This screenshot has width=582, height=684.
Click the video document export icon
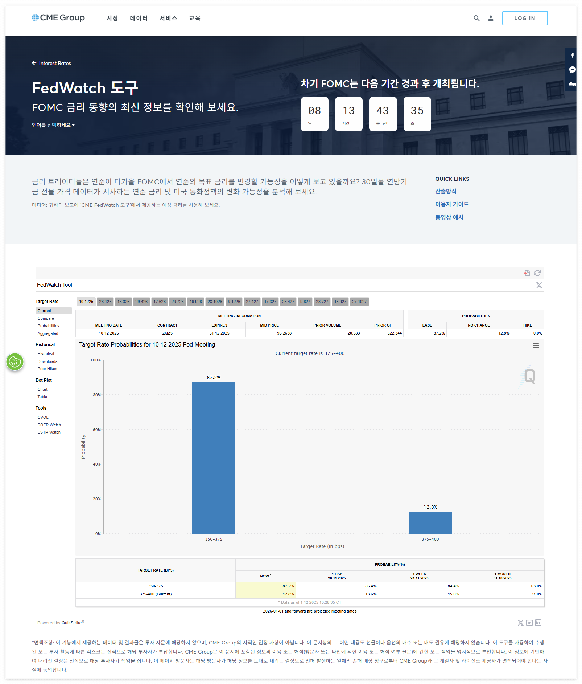(527, 273)
